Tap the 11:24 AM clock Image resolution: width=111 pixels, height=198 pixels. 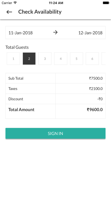point(56,3)
